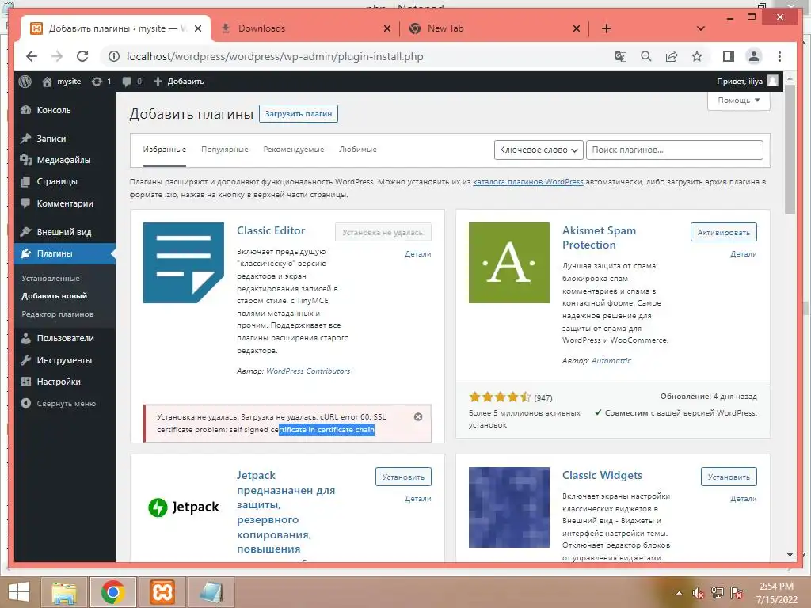Collapse sidebar with Свернуть меню

[x=65, y=403]
